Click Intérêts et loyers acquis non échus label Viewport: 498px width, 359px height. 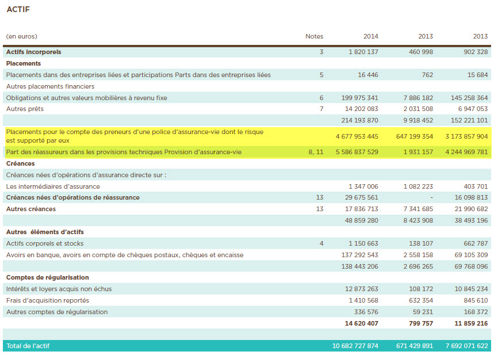(x=59, y=289)
